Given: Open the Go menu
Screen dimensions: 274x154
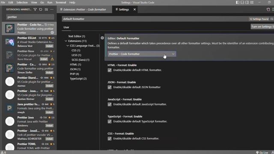Looking at the screenshot, I should point(42,3).
